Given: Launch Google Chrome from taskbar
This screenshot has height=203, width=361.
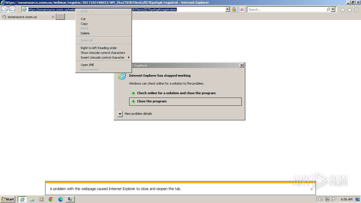Looking at the screenshot, I should [x=51, y=199].
